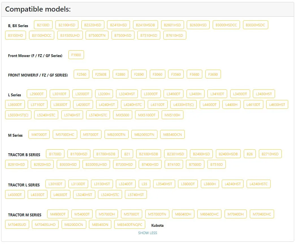Collapse the list with SHOW LESS
The height and width of the screenshot is (244, 295).
(147, 233)
